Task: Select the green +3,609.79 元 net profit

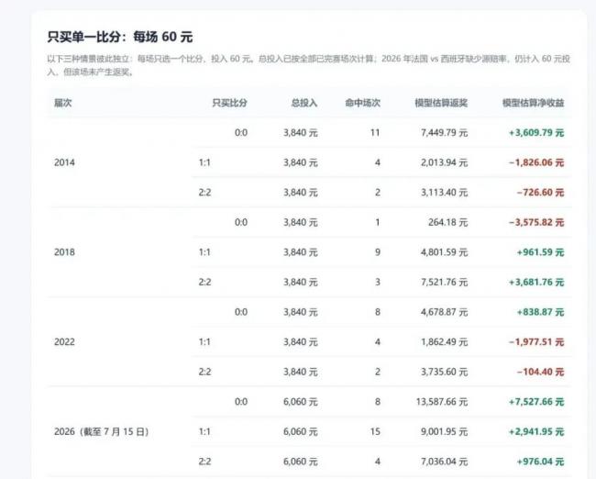Action: (536, 133)
